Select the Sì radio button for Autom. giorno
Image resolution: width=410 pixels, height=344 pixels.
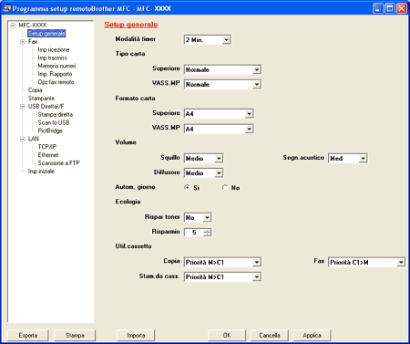coord(187,187)
